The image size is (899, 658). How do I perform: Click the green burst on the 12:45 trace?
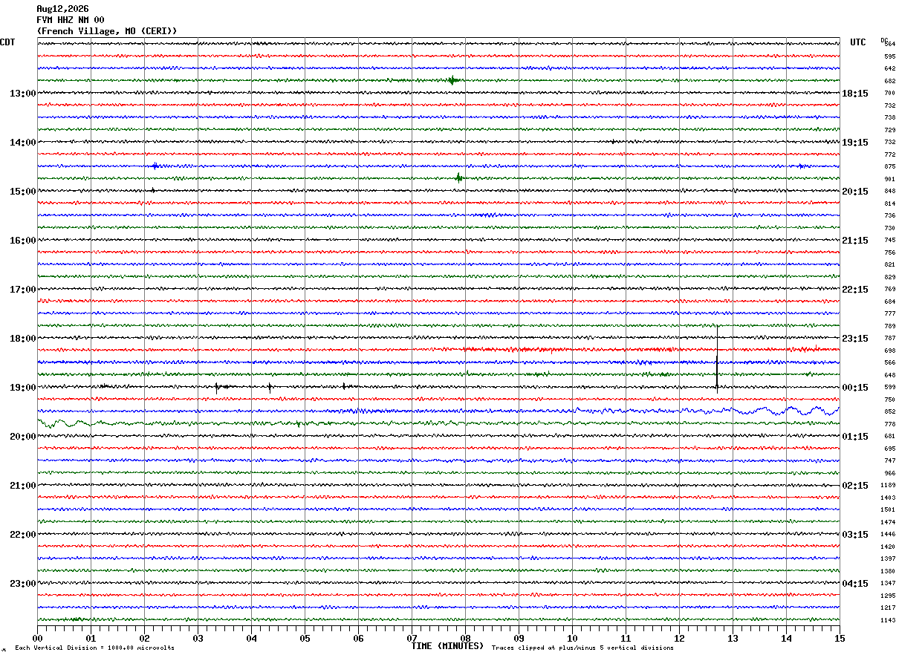452,80
